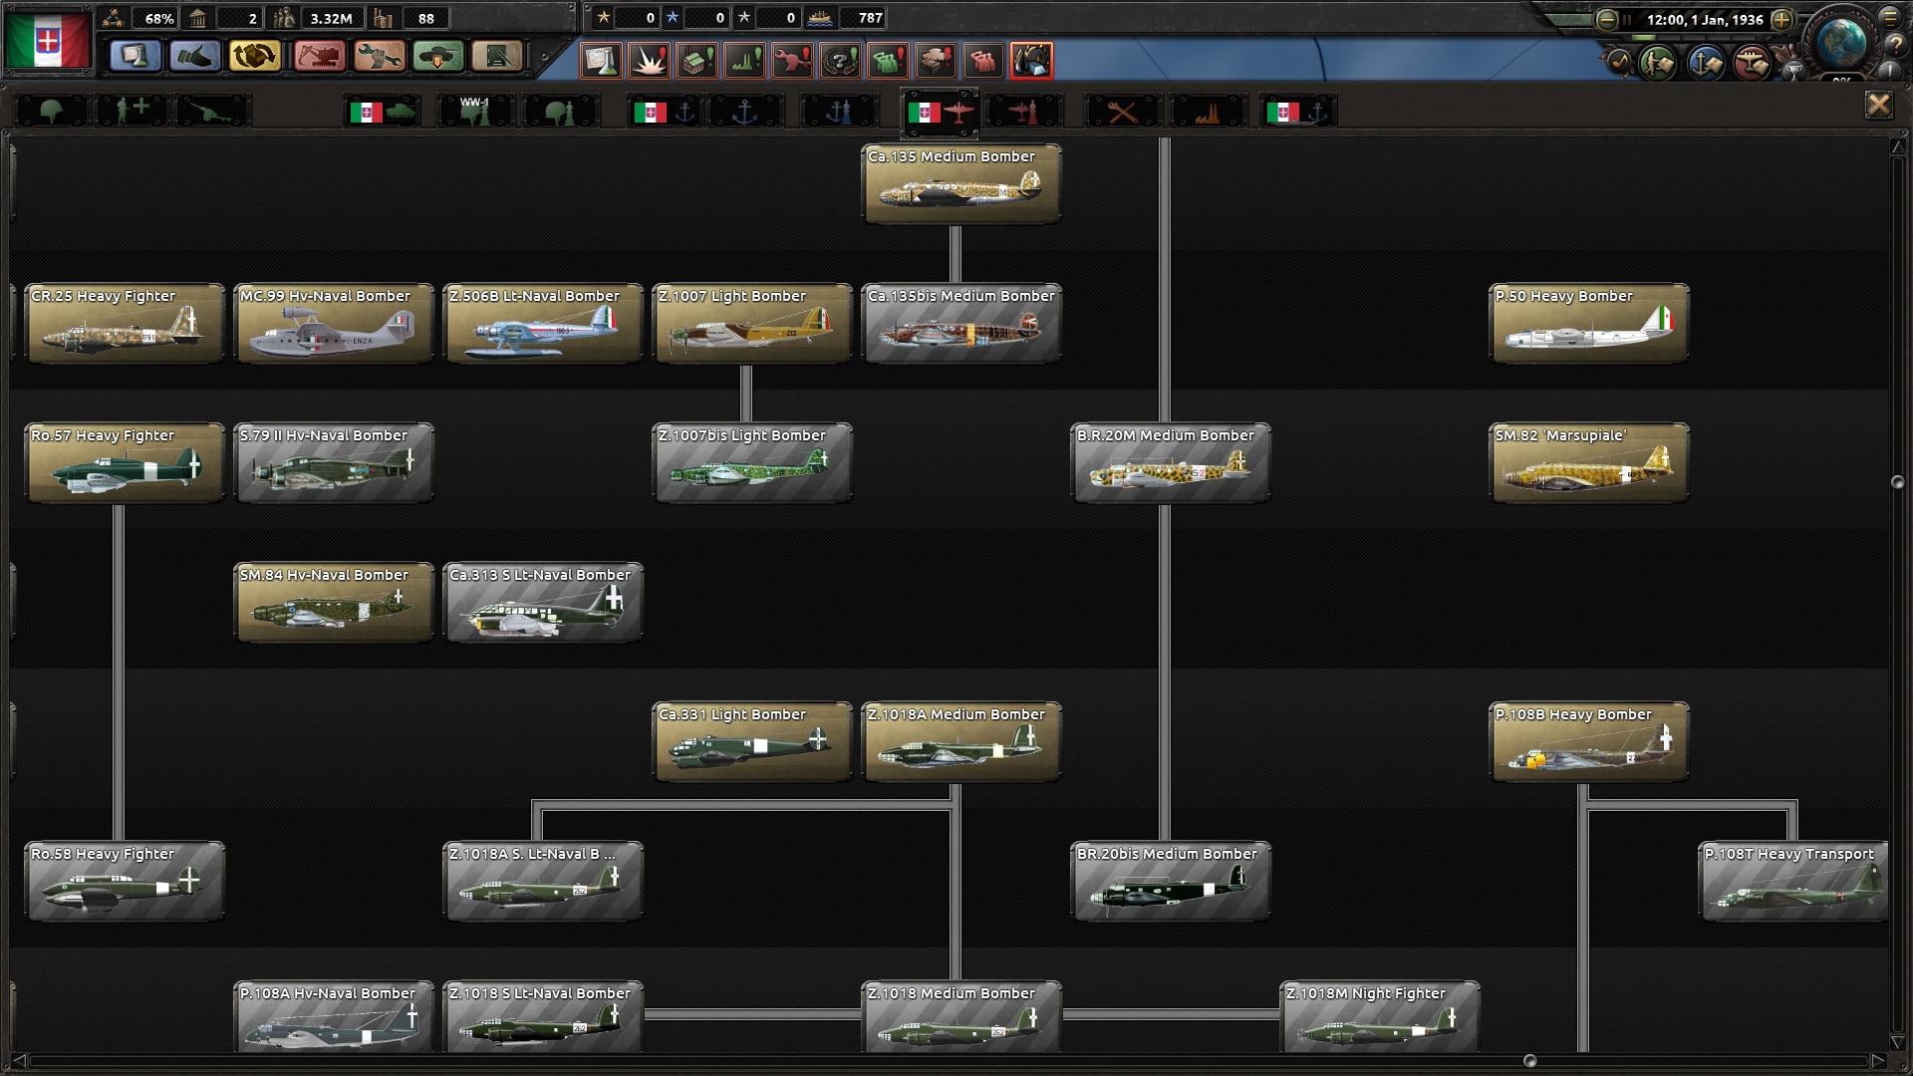Click the horizontal scrollbar handle at bottom

tap(1530, 1061)
